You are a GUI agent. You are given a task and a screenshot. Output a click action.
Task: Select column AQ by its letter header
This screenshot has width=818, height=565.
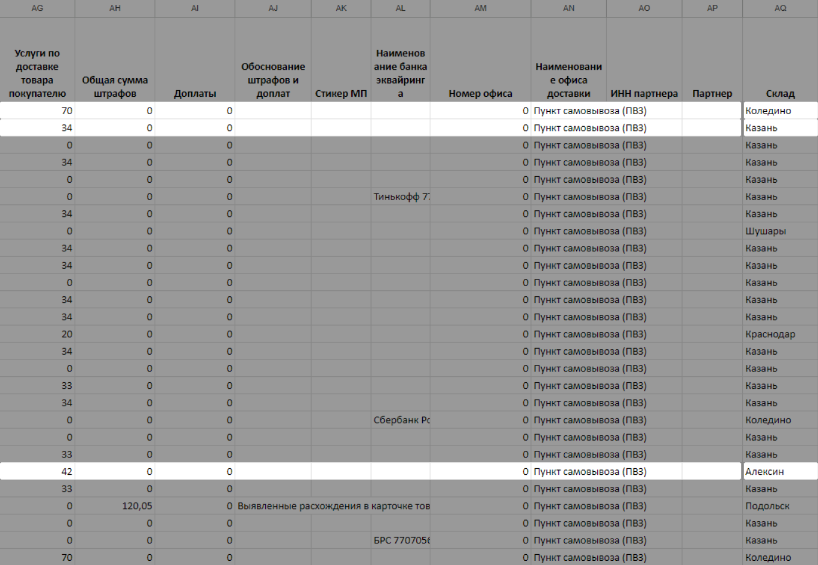click(x=780, y=8)
